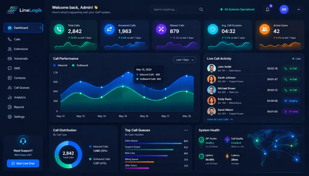Click the May 15 chart label
The width and height of the screenshot is (309, 176).
tap(123, 116)
